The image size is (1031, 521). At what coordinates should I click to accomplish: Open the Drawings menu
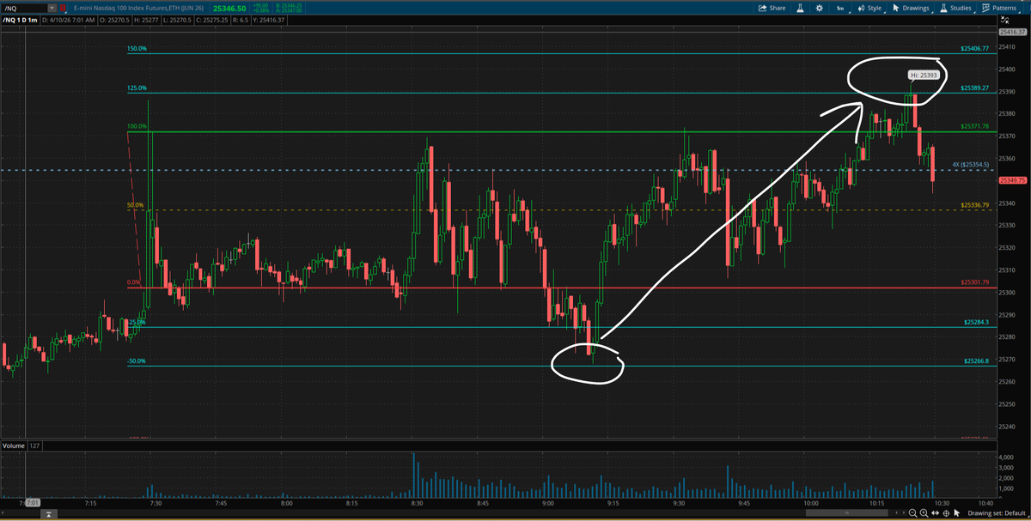point(911,8)
